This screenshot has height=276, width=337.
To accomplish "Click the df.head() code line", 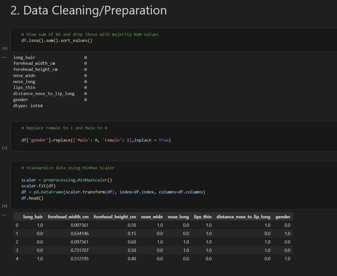I will point(32,198).
